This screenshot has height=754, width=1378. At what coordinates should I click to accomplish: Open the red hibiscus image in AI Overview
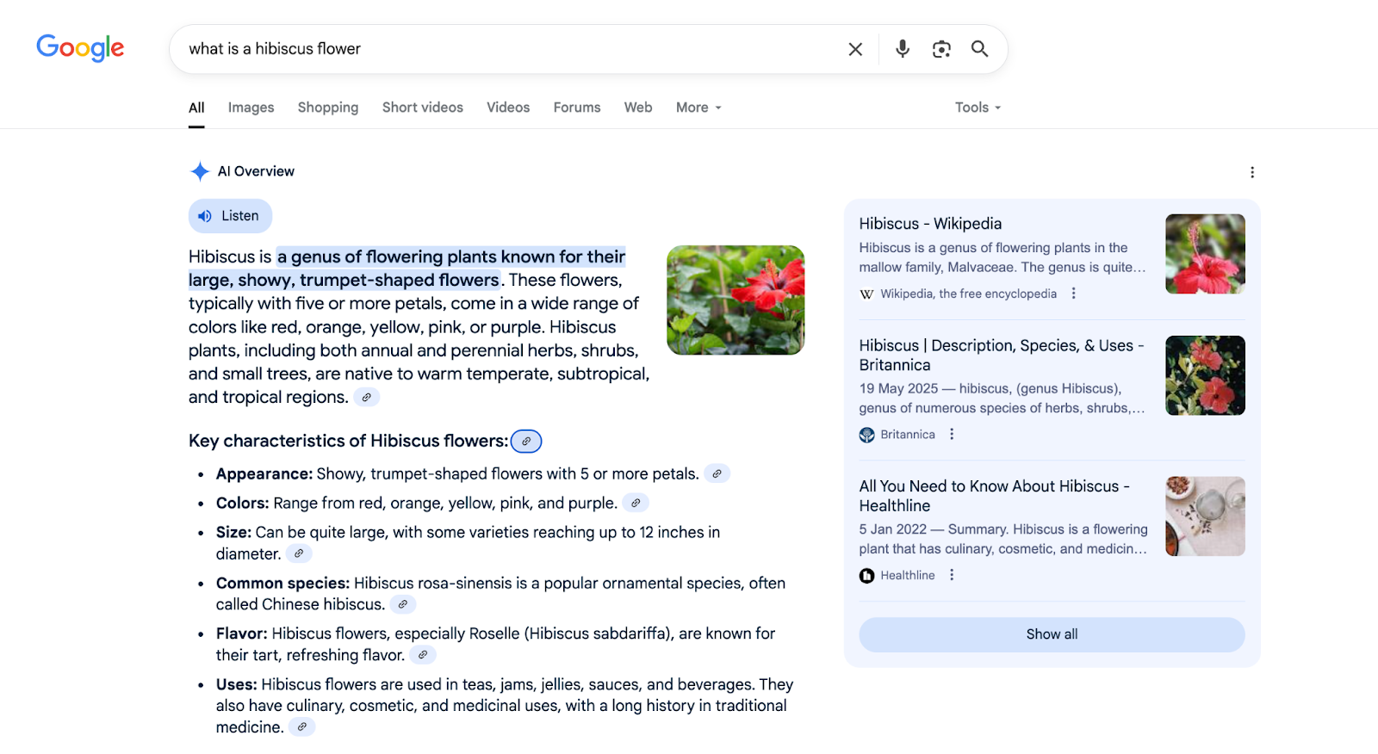(736, 300)
